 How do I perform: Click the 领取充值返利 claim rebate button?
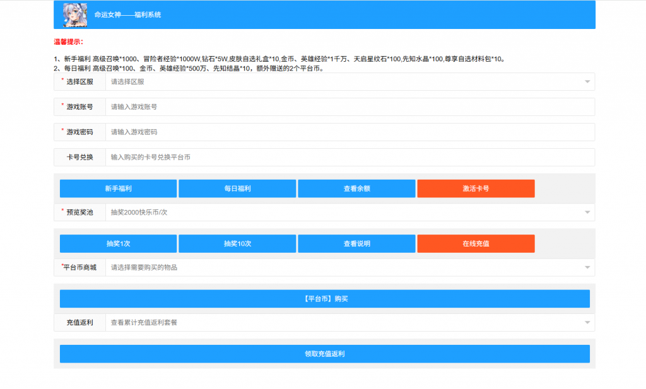[x=324, y=354]
